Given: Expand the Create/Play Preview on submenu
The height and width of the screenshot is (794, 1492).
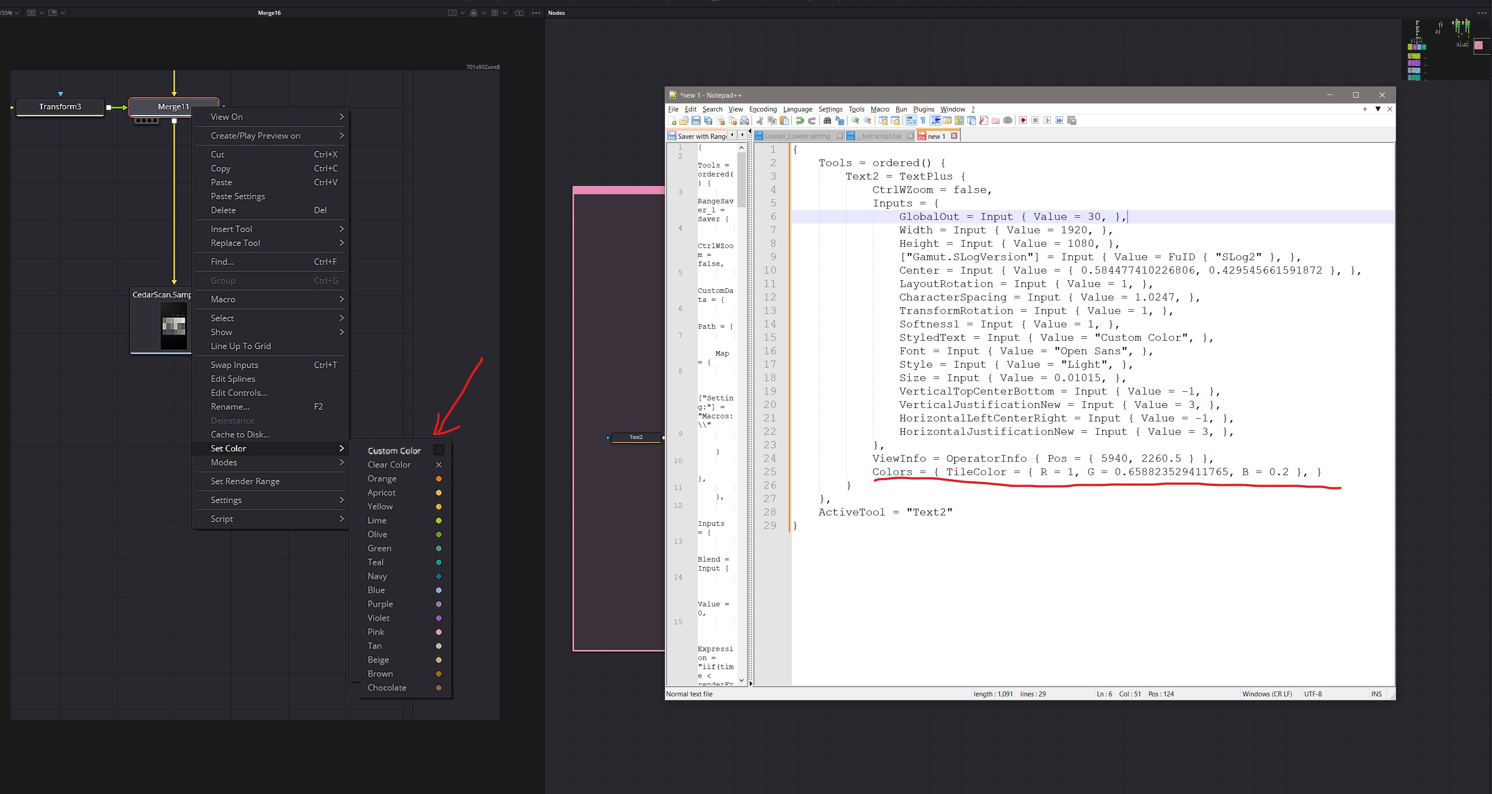Looking at the screenshot, I should click(x=271, y=136).
